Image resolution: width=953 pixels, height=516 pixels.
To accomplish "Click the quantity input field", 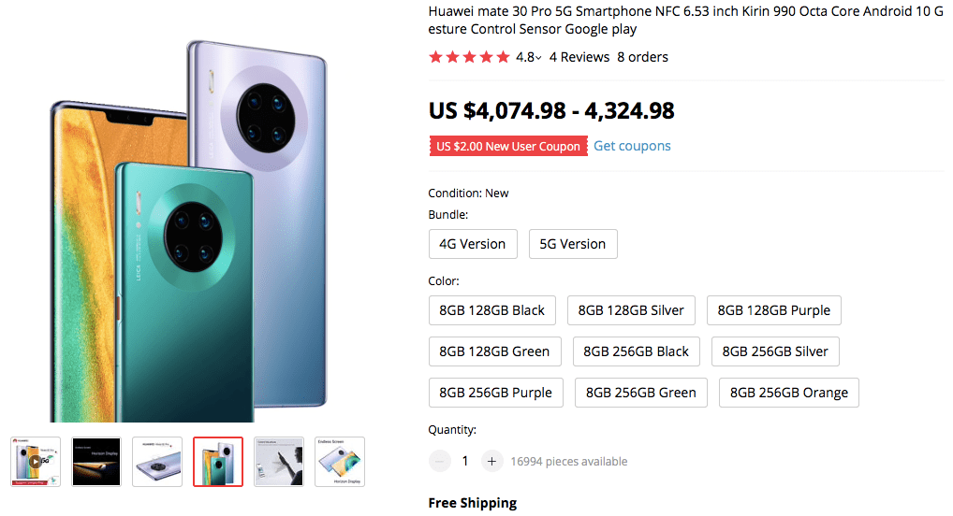I will tap(465, 461).
